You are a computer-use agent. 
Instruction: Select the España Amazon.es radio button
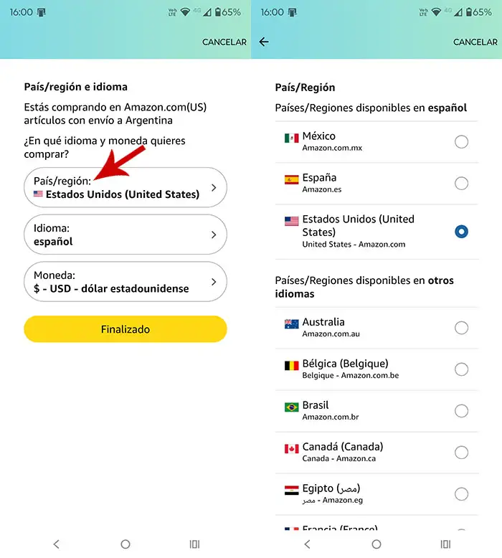point(461,184)
